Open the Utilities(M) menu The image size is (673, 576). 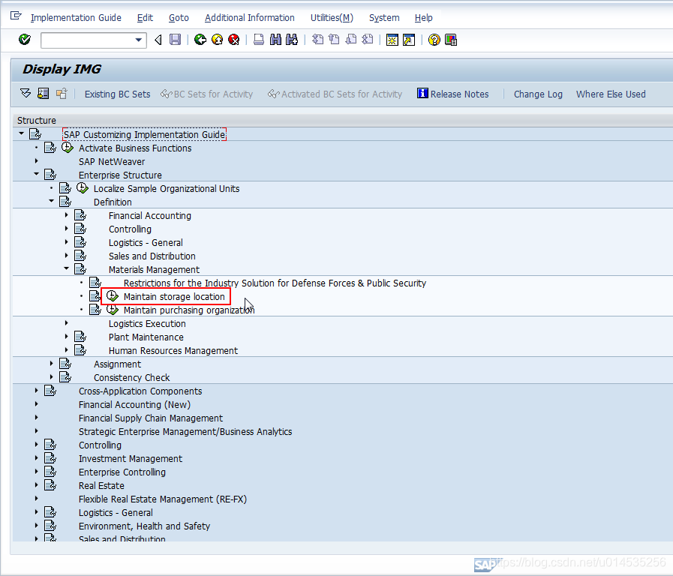tap(332, 17)
